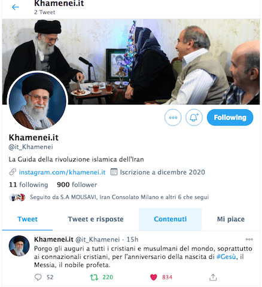
Task: Open the followed-by accounts list
Action: click(x=109, y=197)
